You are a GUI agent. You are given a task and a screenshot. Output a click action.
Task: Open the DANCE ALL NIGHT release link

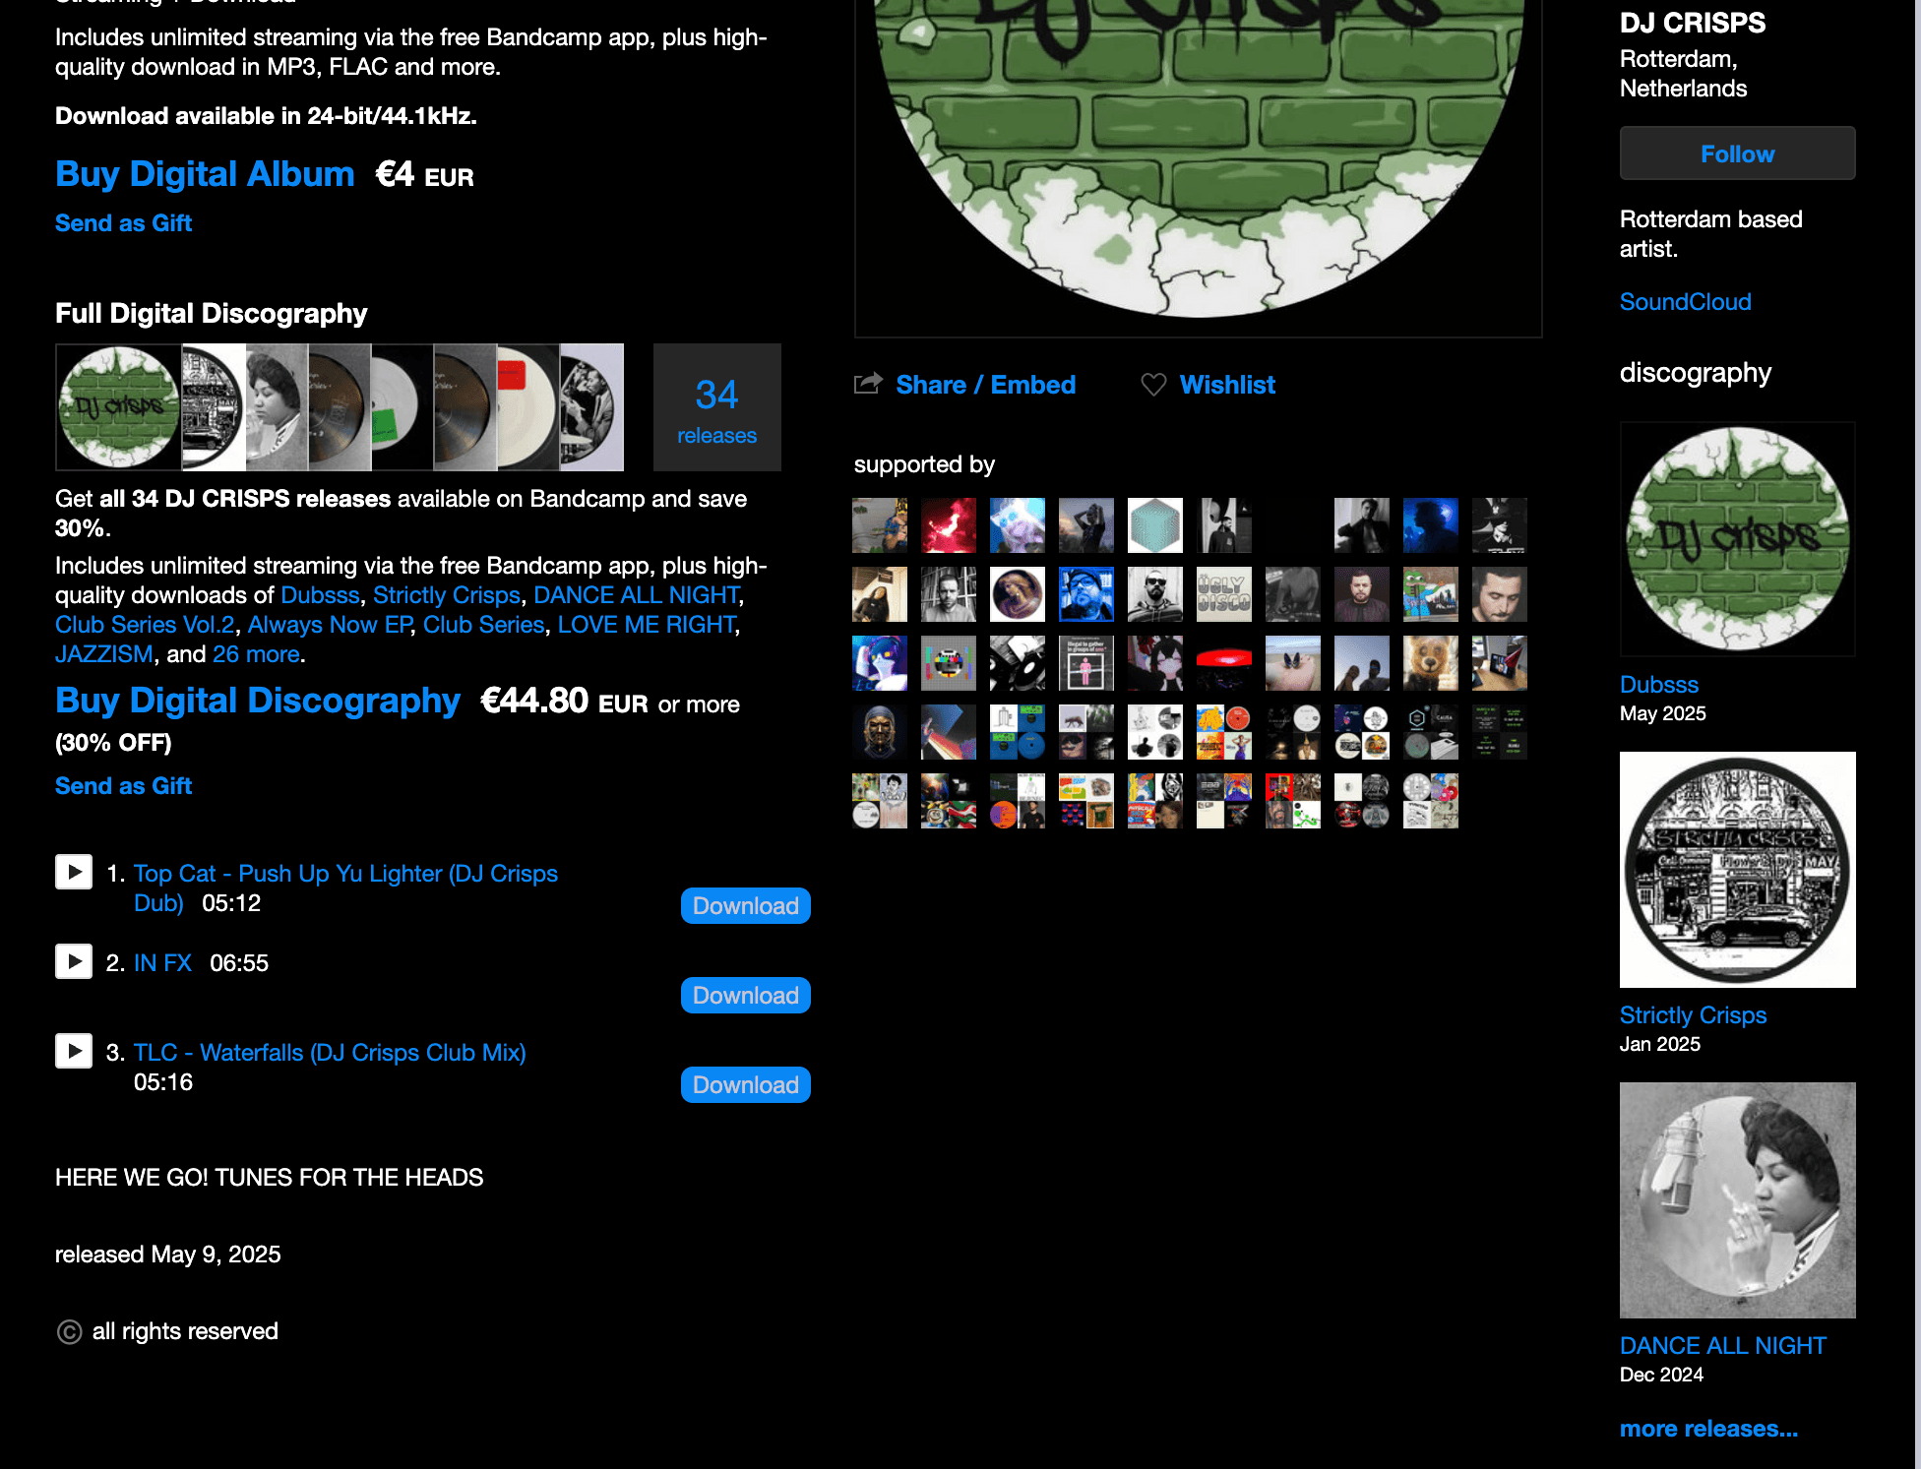pos(1723,1345)
